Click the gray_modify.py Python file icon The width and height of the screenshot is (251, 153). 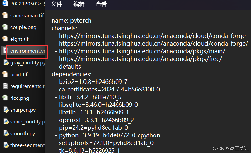click(6, 62)
